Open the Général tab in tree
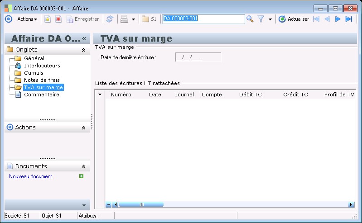 [34, 58]
